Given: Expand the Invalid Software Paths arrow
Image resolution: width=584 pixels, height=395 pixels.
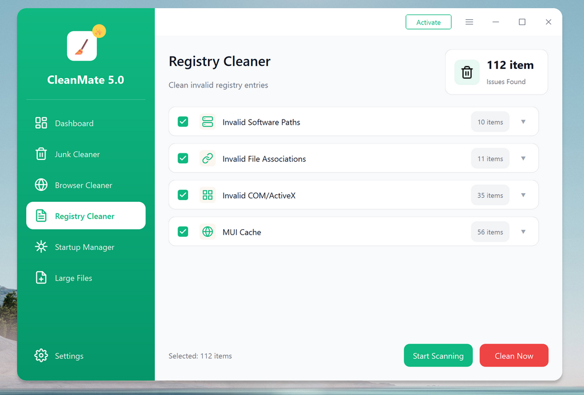Looking at the screenshot, I should click(523, 122).
